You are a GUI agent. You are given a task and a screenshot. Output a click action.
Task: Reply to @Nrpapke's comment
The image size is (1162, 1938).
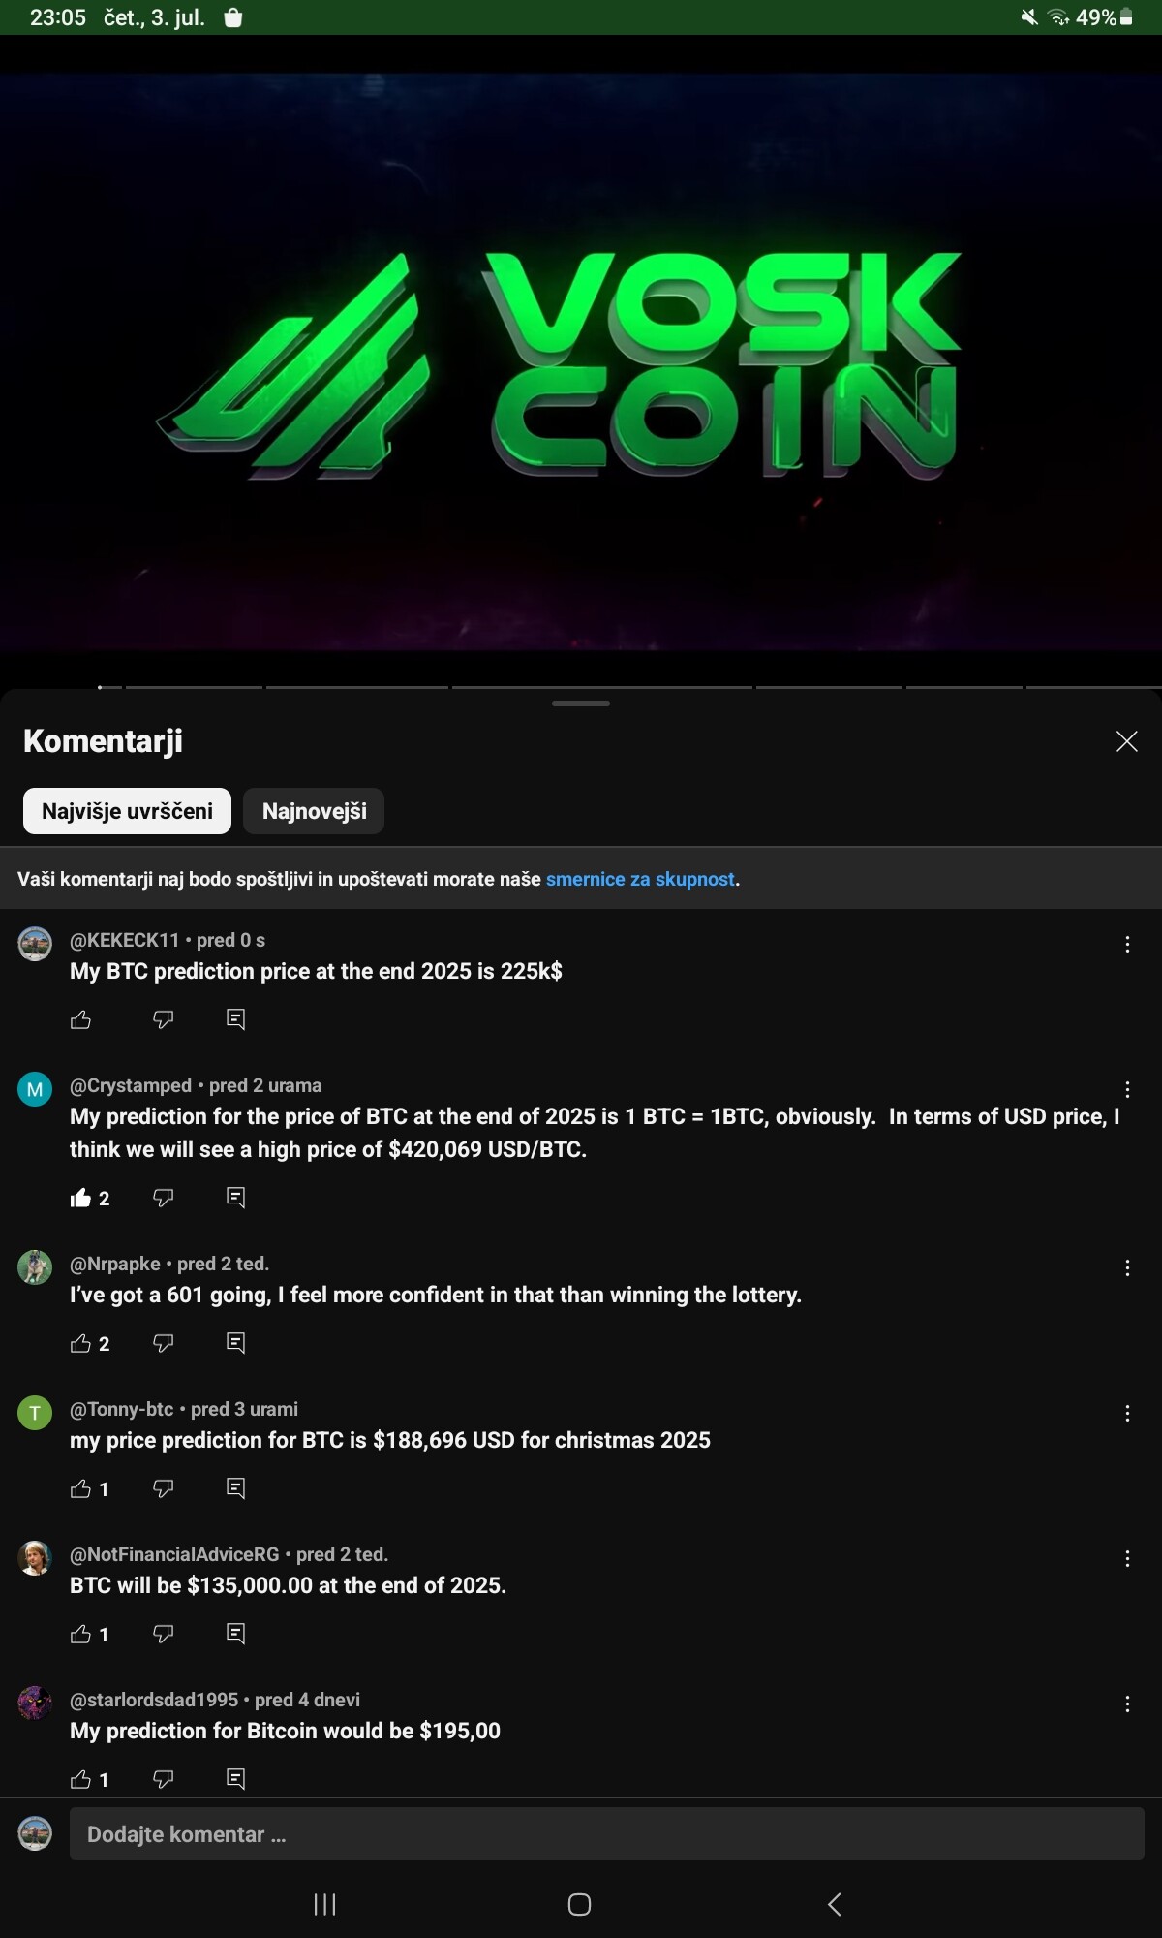235,1343
